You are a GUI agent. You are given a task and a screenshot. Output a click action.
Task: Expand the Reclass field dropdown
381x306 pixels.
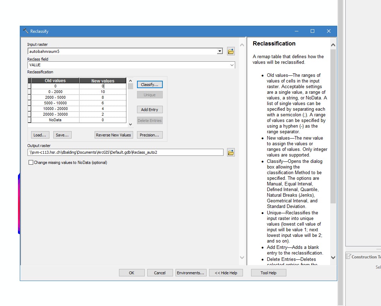(232, 65)
